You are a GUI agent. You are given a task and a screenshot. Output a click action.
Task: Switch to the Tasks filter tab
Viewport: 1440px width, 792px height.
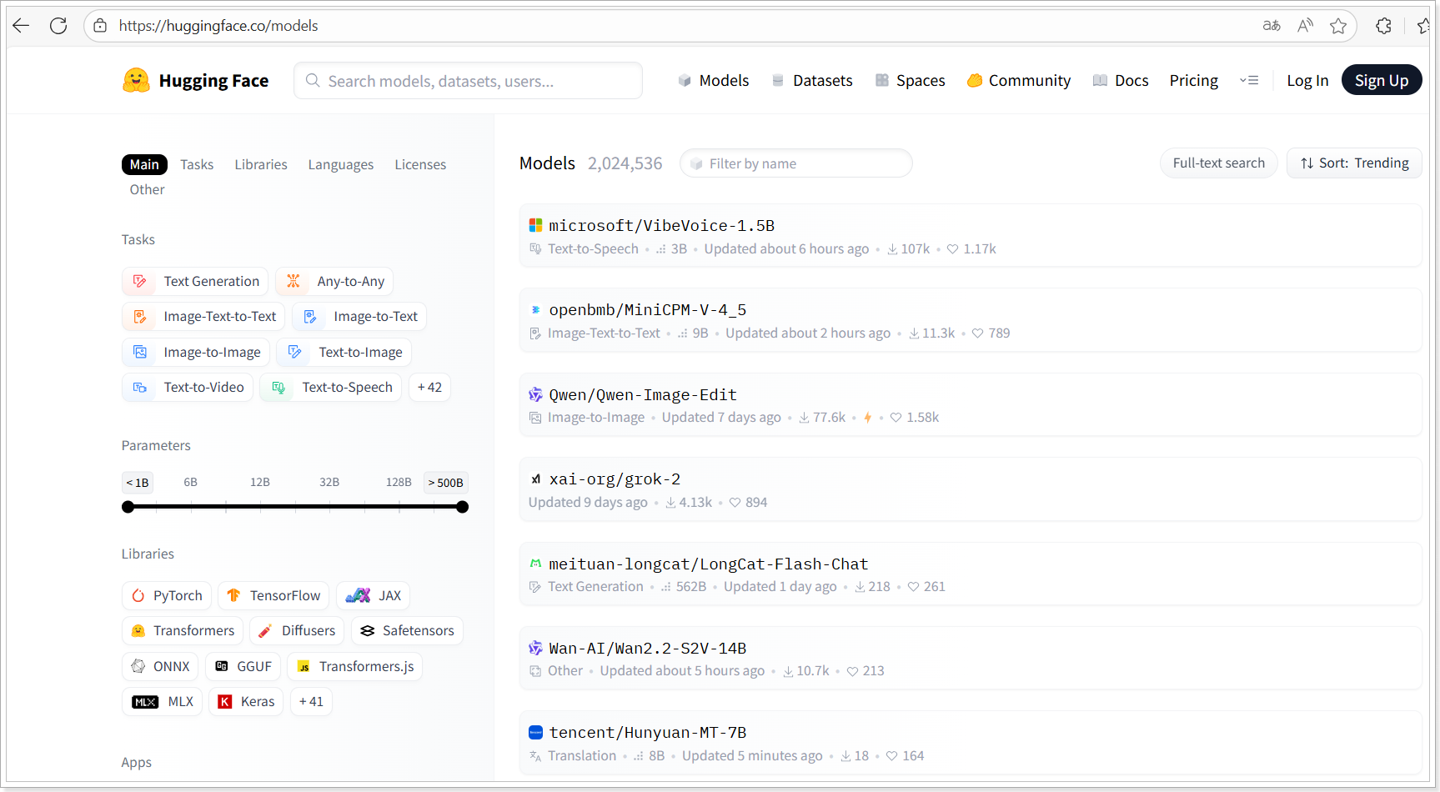[x=197, y=165]
